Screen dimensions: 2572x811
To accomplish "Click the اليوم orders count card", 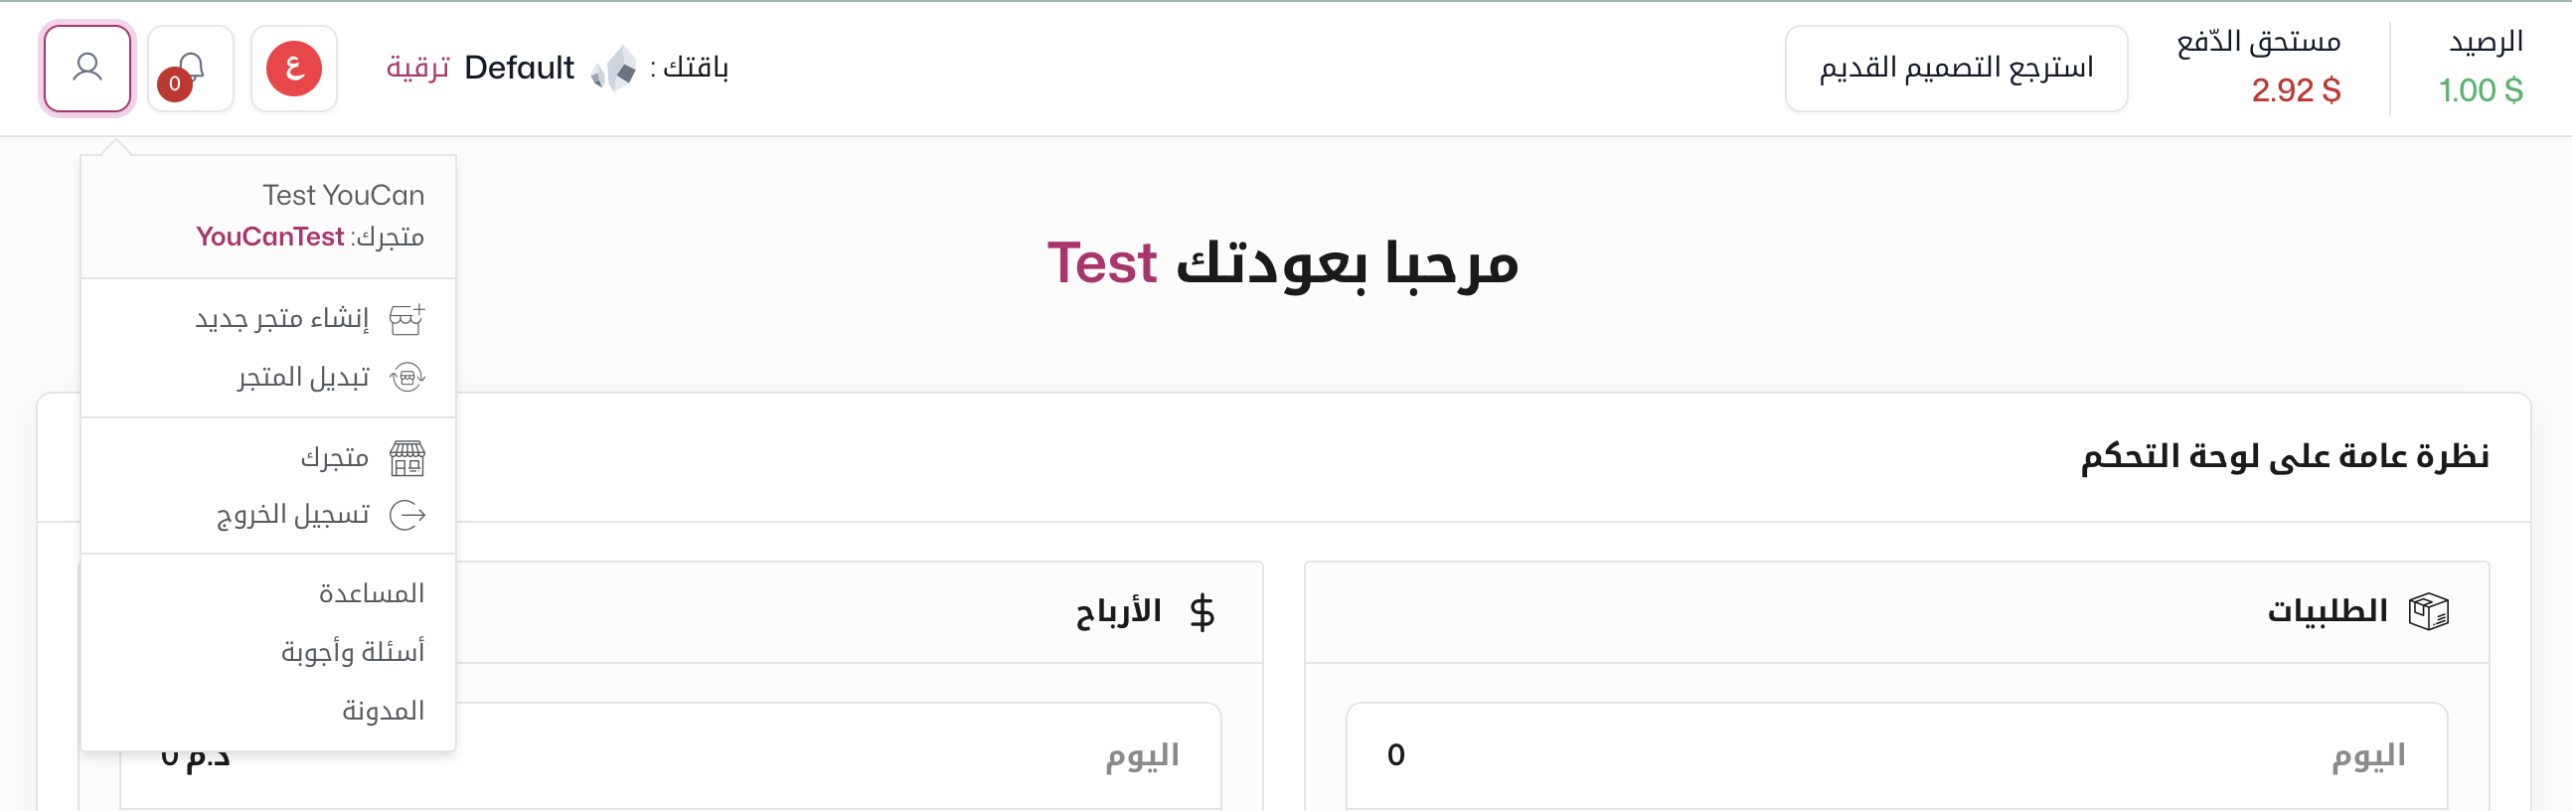I will (x=1896, y=756).
